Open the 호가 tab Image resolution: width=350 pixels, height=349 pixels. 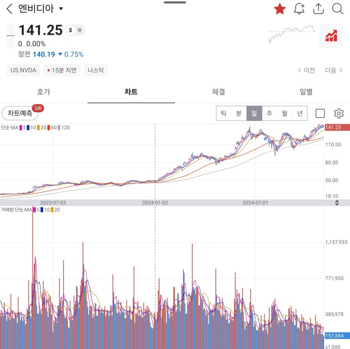pos(43,92)
